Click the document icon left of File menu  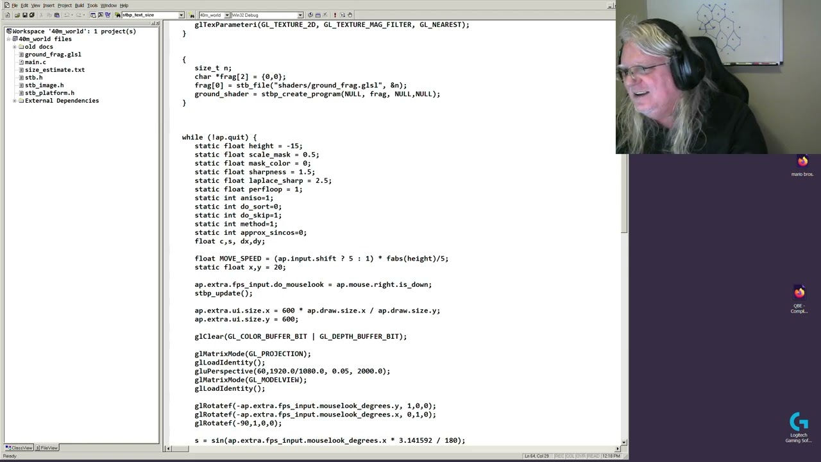tap(6, 5)
